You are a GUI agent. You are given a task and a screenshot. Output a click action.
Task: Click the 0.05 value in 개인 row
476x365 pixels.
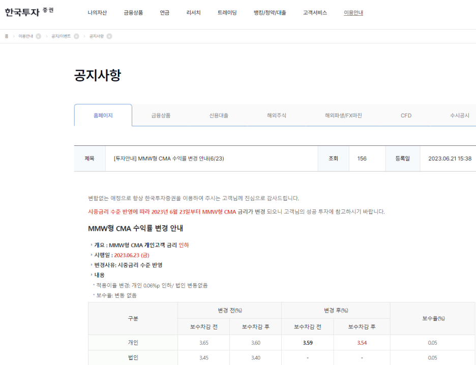click(433, 343)
